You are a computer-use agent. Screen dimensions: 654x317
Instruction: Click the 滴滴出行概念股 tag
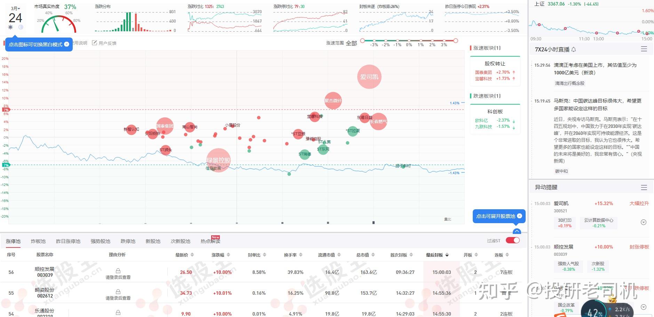(x=569, y=83)
